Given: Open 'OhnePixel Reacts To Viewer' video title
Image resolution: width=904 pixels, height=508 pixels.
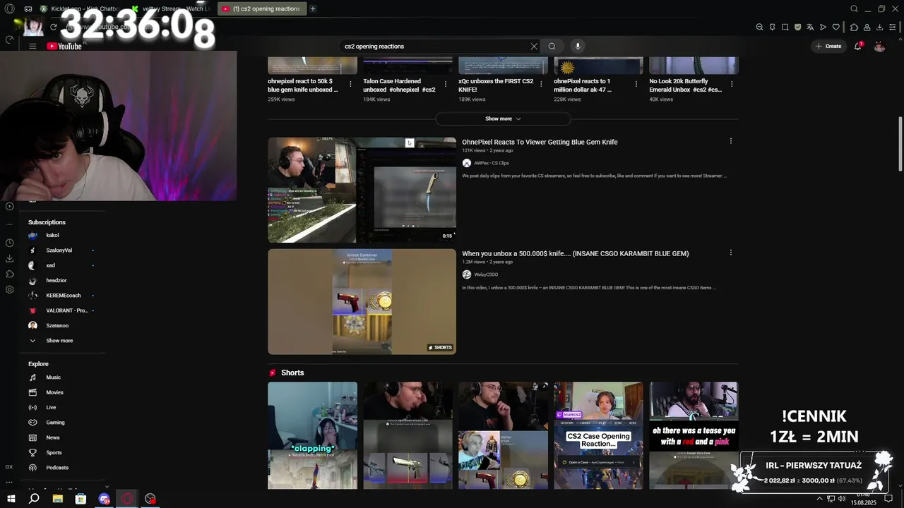Looking at the screenshot, I should click(540, 142).
